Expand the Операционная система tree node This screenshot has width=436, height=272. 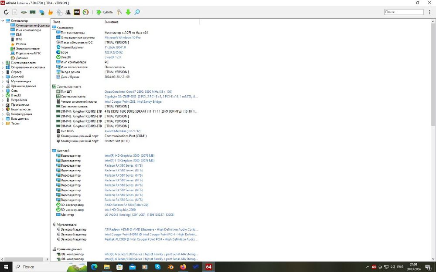3,67
